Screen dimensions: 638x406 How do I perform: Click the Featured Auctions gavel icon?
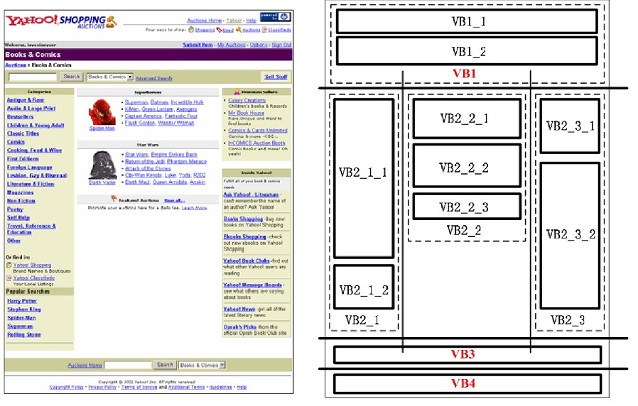(x=114, y=199)
